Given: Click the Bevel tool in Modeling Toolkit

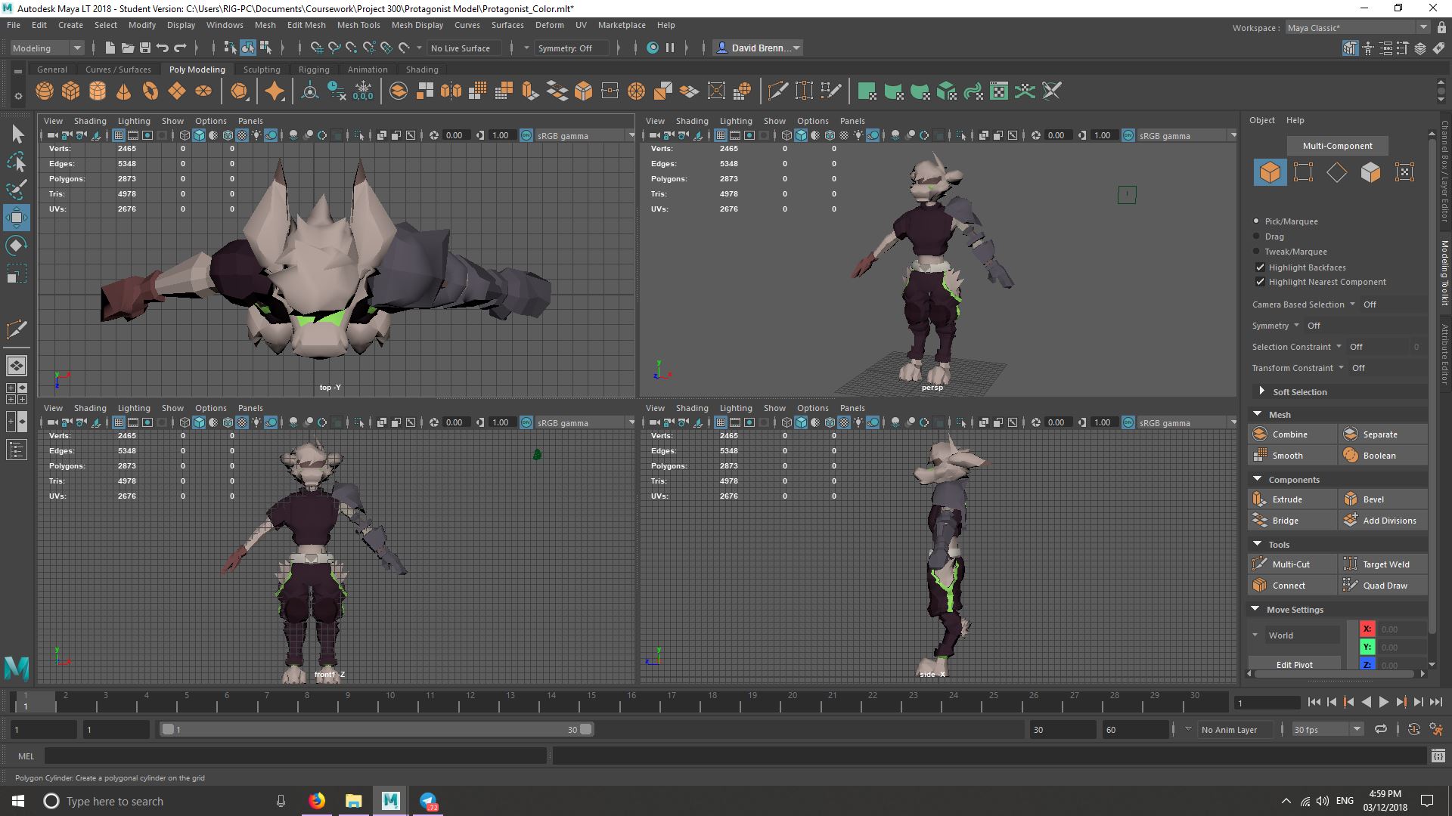Looking at the screenshot, I should coord(1383,499).
